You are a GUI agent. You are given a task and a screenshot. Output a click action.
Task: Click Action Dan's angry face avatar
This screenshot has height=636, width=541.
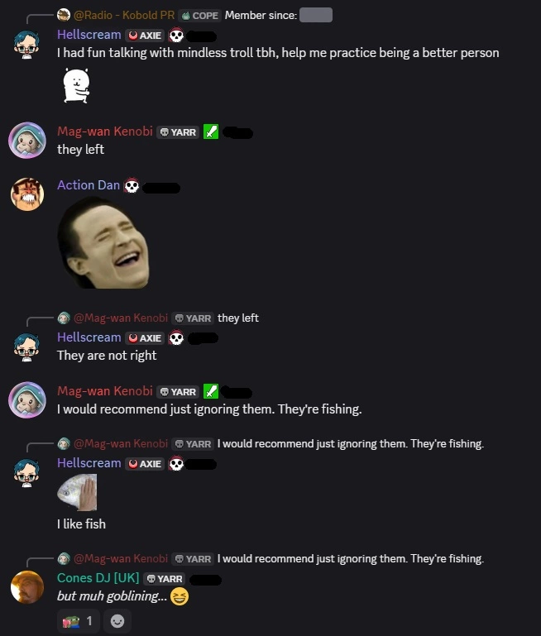27,194
